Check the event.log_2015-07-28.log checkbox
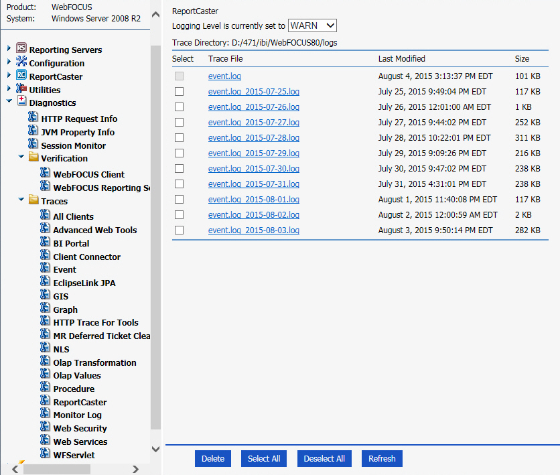560x475 pixels. tap(180, 137)
